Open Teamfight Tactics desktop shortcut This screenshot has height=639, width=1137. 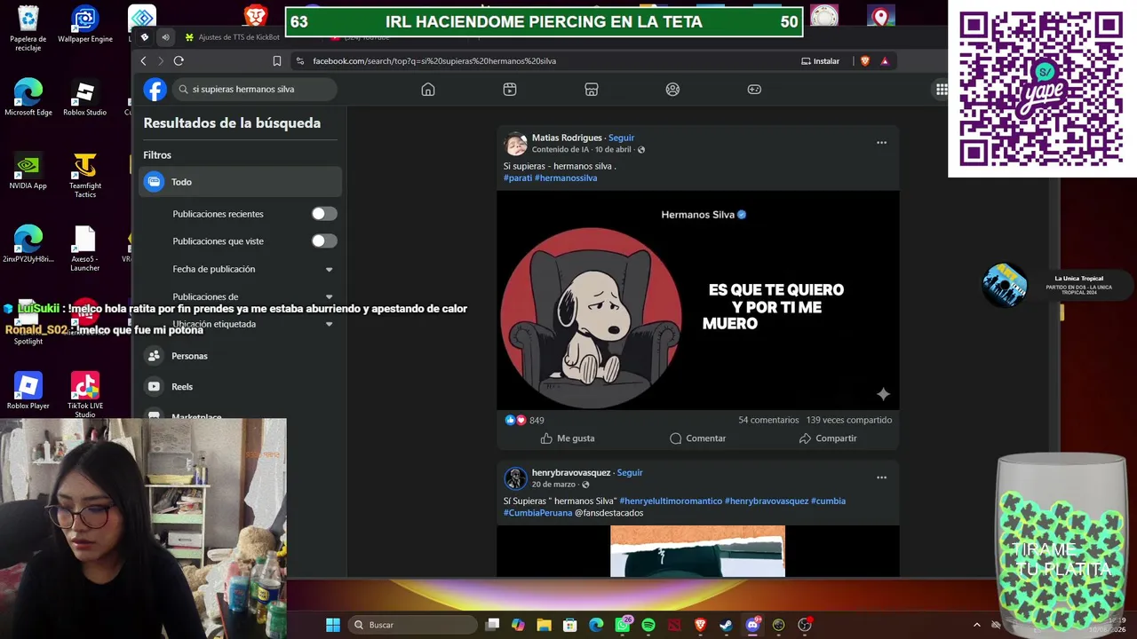point(84,176)
